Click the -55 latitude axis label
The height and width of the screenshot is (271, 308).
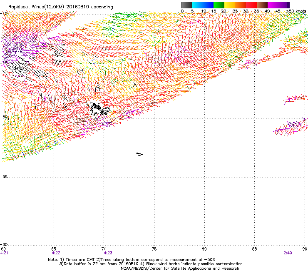point(4,176)
